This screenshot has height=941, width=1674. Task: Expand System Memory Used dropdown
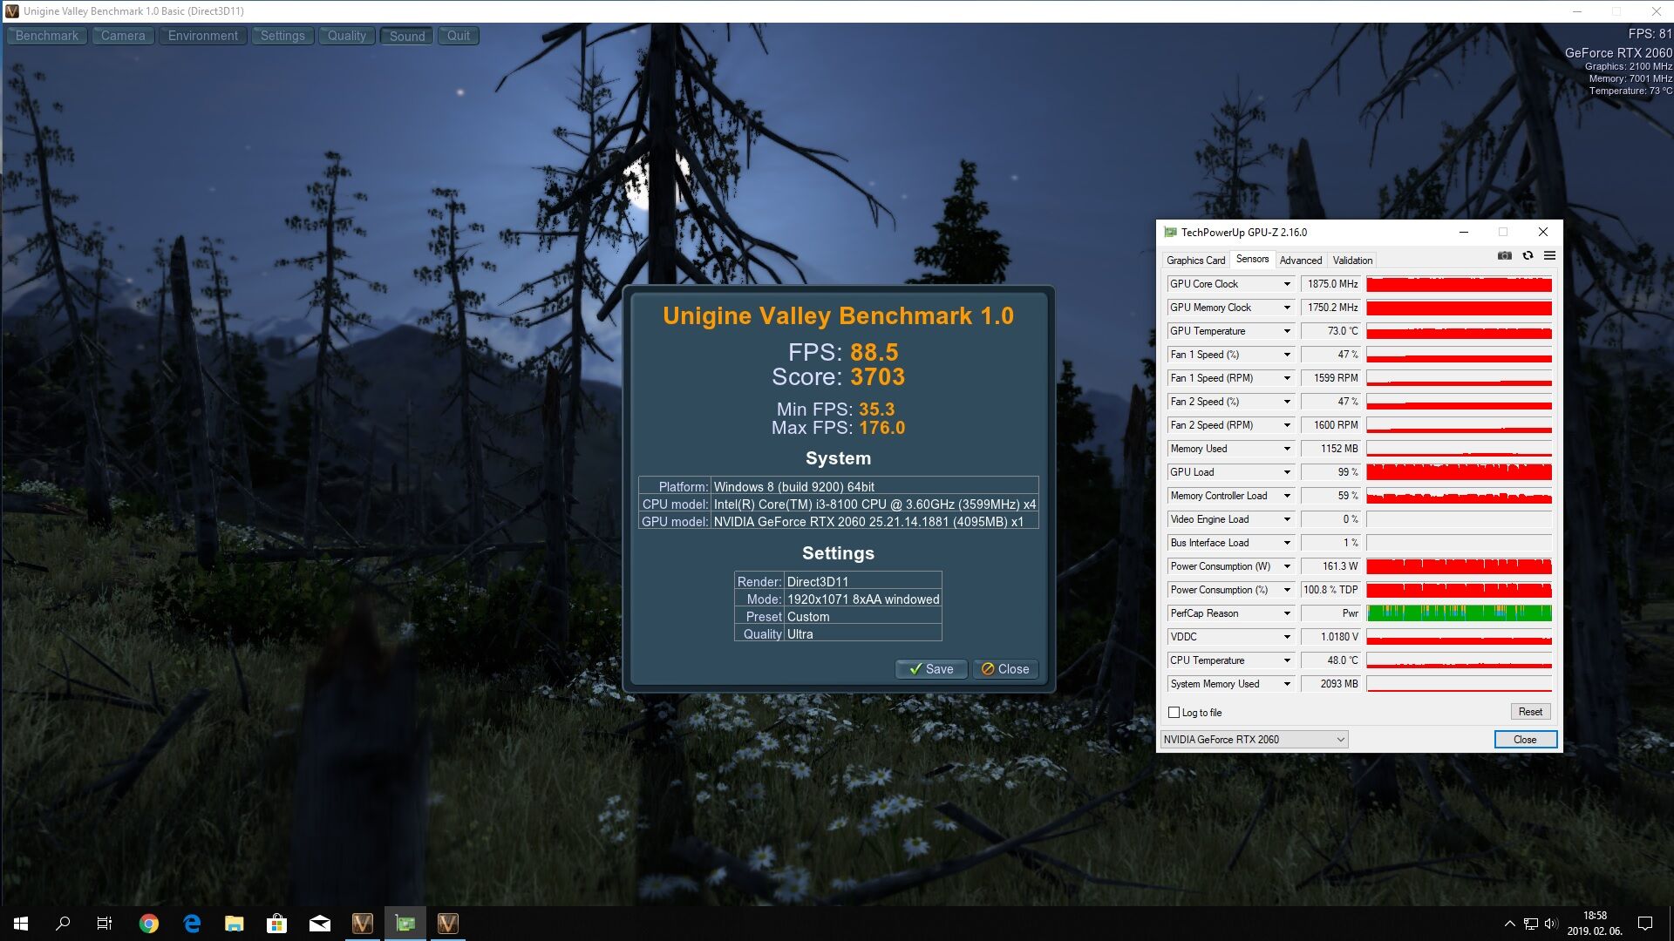click(x=1287, y=684)
